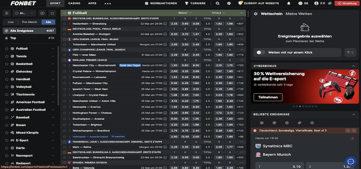This screenshot has height=169, width=361.
Task: Open the Apps menu item
Action: pos(93,3)
